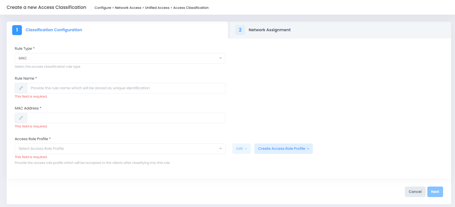
Task: Switch to the Network Assignment step tab
Action: point(269,30)
